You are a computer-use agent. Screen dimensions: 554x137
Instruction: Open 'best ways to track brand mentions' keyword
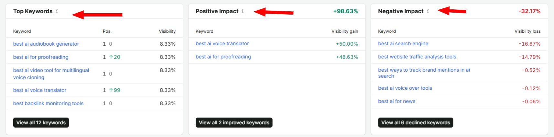tap(424, 73)
